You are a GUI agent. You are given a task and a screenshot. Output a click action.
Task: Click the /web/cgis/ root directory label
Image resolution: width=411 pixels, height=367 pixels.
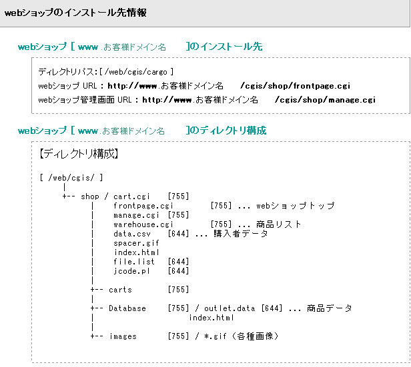(x=71, y=178)
